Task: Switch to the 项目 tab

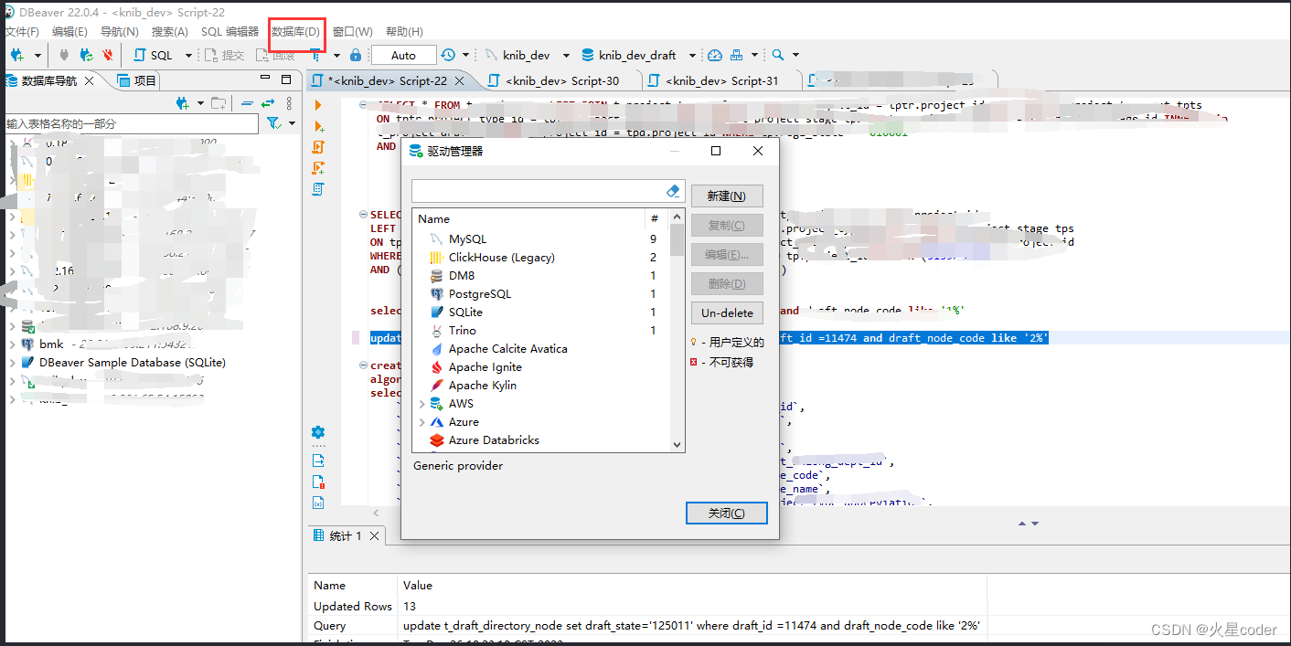Action: click(136, 80)
